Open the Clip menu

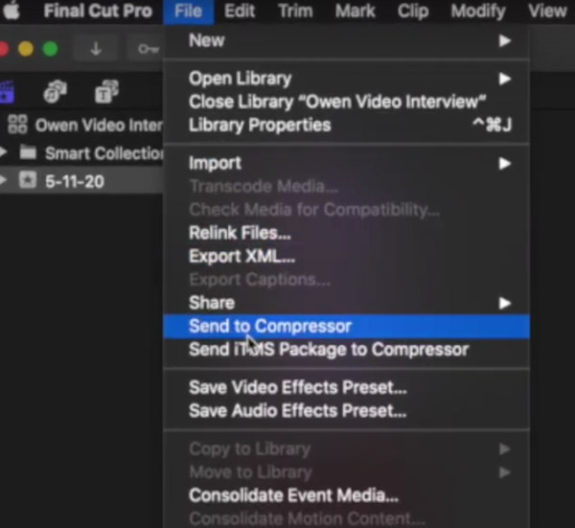click(412, 11)
